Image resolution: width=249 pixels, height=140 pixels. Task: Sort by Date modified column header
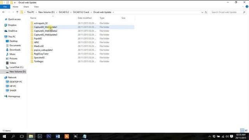84,18
